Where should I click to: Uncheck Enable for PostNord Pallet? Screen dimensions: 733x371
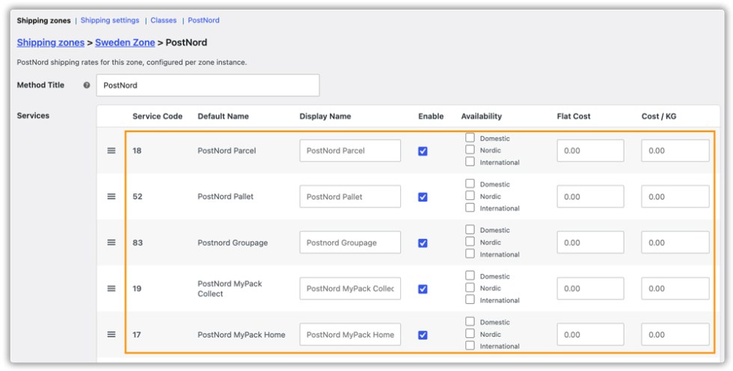click(423, 197)
